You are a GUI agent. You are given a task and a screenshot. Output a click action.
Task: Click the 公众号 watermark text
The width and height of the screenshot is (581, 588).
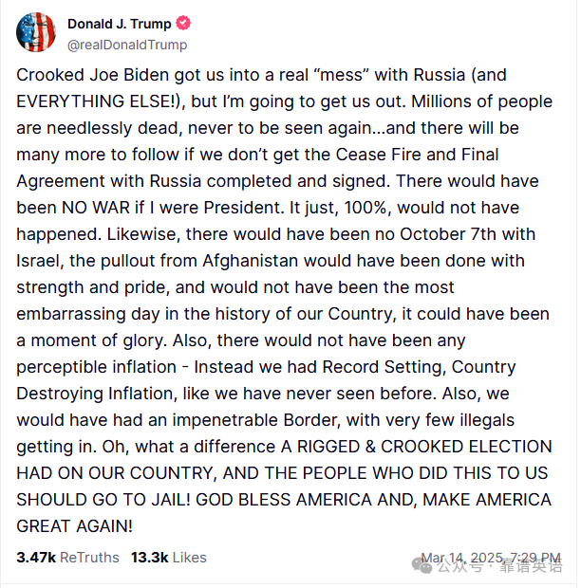pos(459,566)
